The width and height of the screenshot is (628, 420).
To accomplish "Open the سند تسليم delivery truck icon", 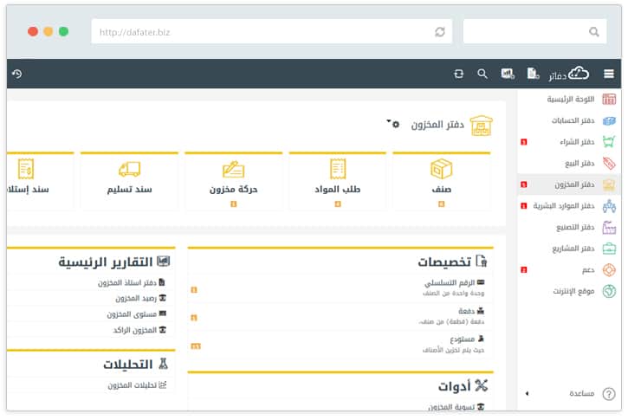I will 129,169.
